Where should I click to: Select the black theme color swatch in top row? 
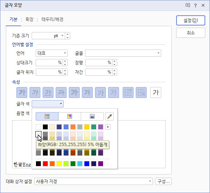click(45, 127)
